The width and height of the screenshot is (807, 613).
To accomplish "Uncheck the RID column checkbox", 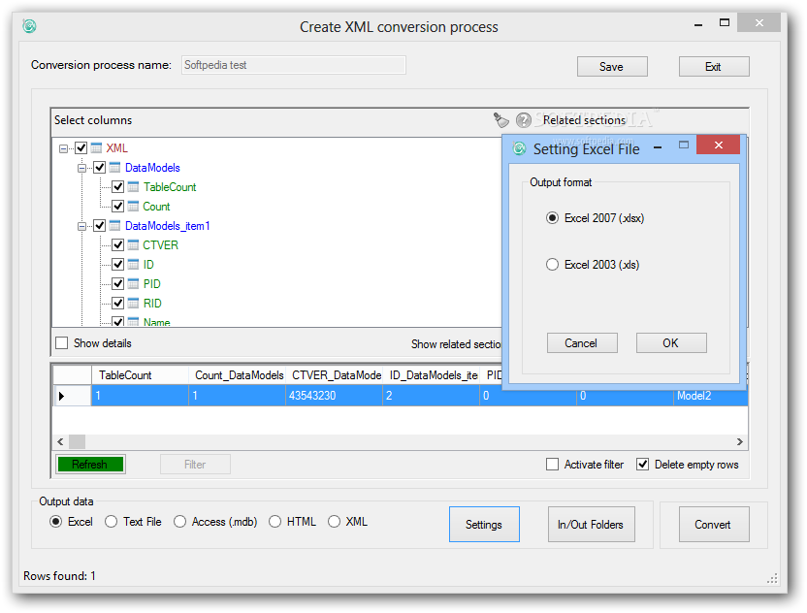I will click(118, 304).
